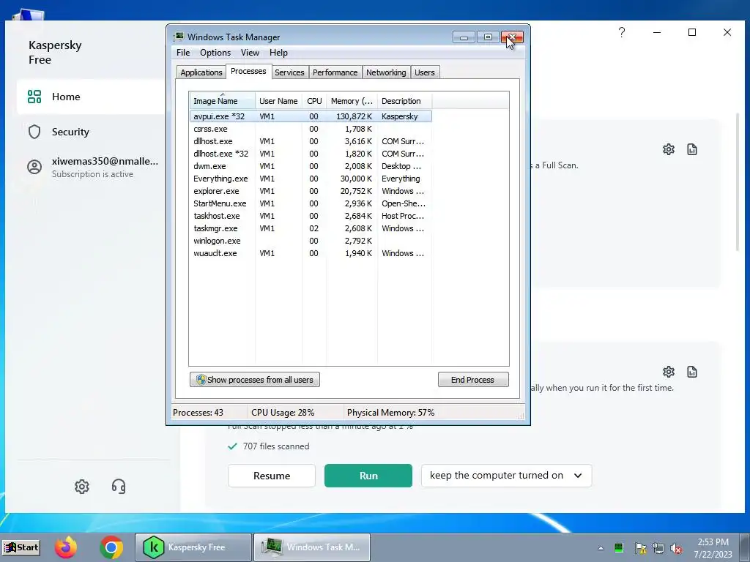Switch to the Performance tab
The height and width of the screenshot is (562, 750).
click(x=335, y=72)
